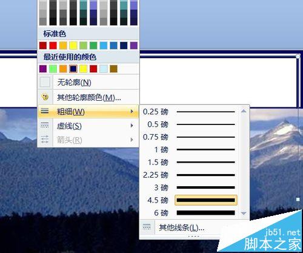Open 其他轮廓颜色(M) more outline colors
Viewport: 303px width, 253px height.
[x=88, y=98]
